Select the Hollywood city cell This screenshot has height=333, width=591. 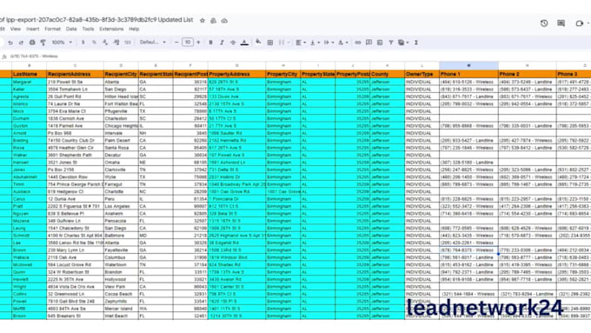(121, 279)
